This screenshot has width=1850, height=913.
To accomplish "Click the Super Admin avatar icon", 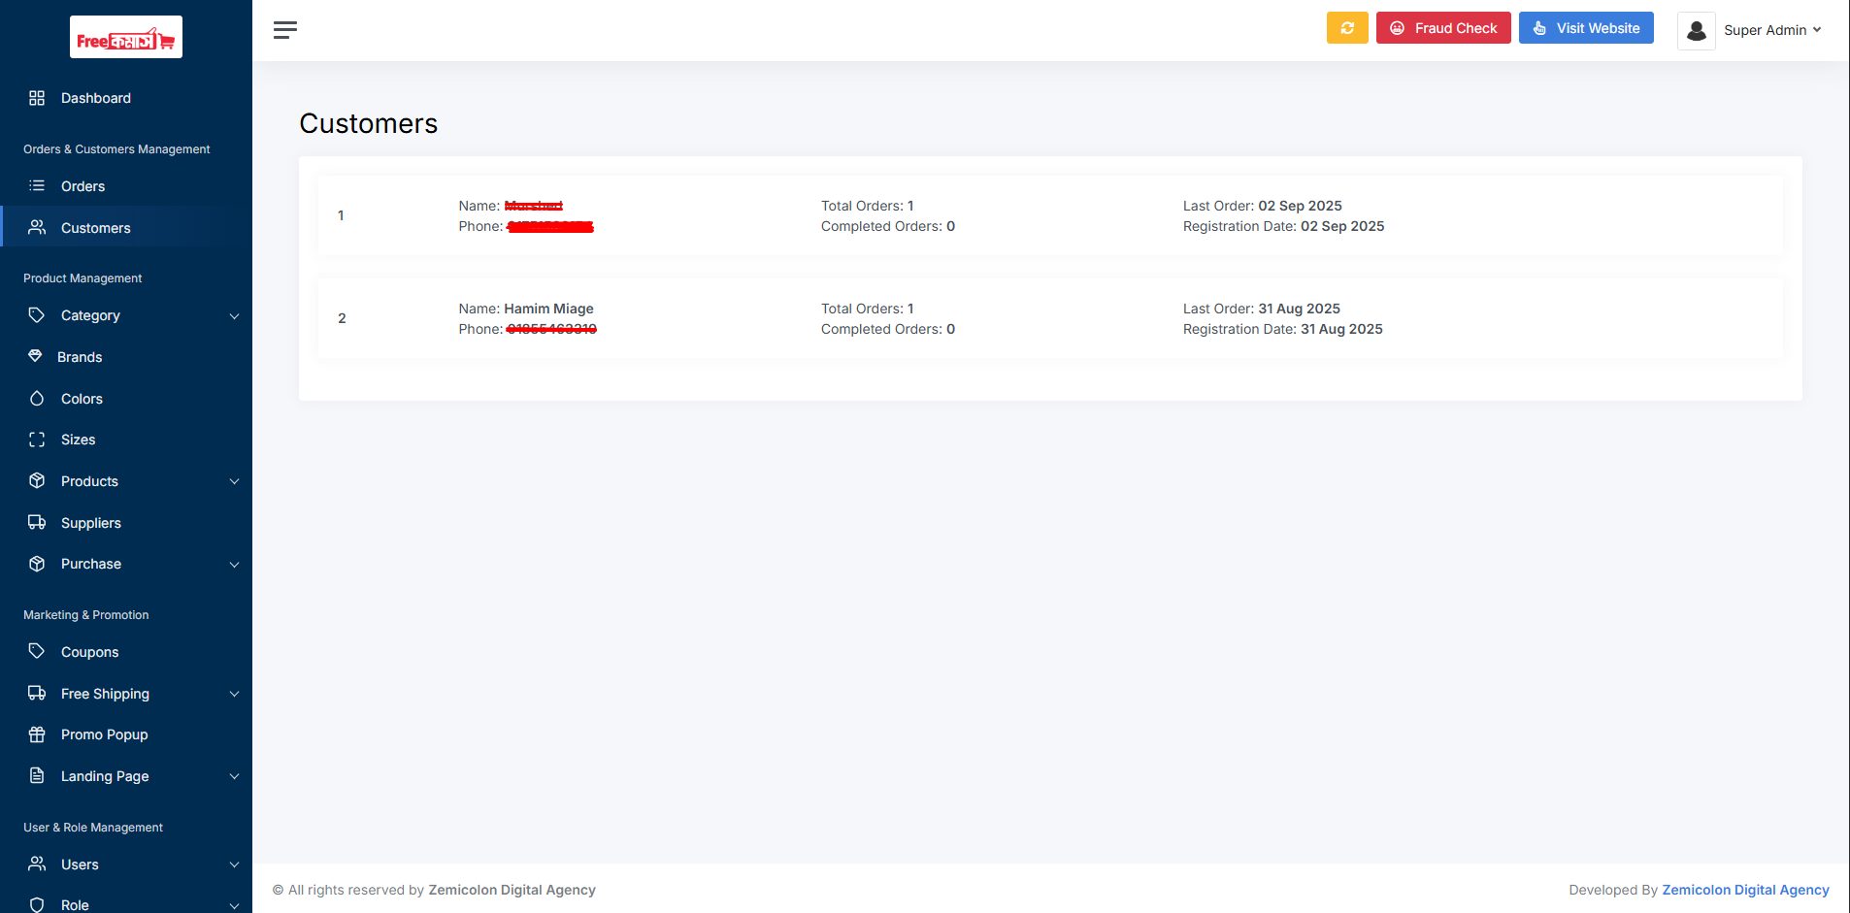I will tap(1696, 31).
